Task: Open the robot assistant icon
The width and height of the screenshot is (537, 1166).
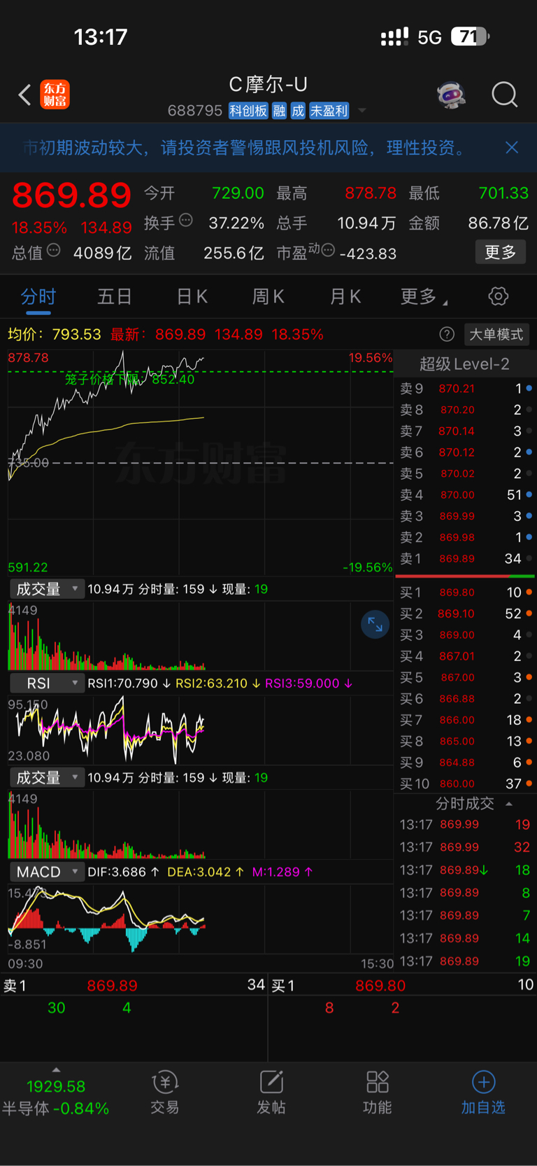Action: [x=452, y=95]
